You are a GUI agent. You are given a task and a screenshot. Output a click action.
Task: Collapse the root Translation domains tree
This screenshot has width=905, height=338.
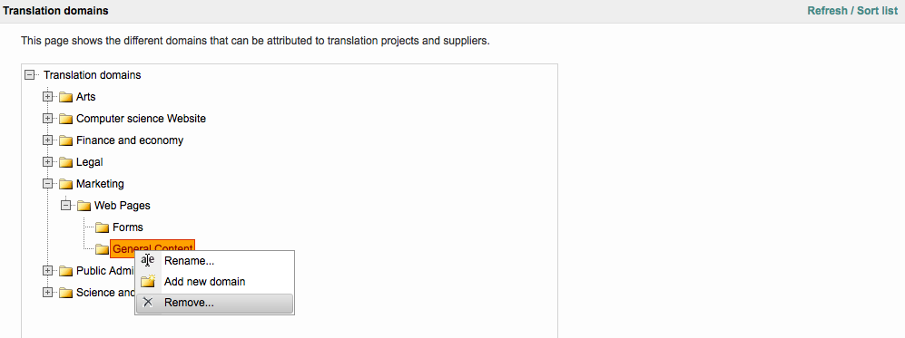pyautogui.click(x=29, y=75)
